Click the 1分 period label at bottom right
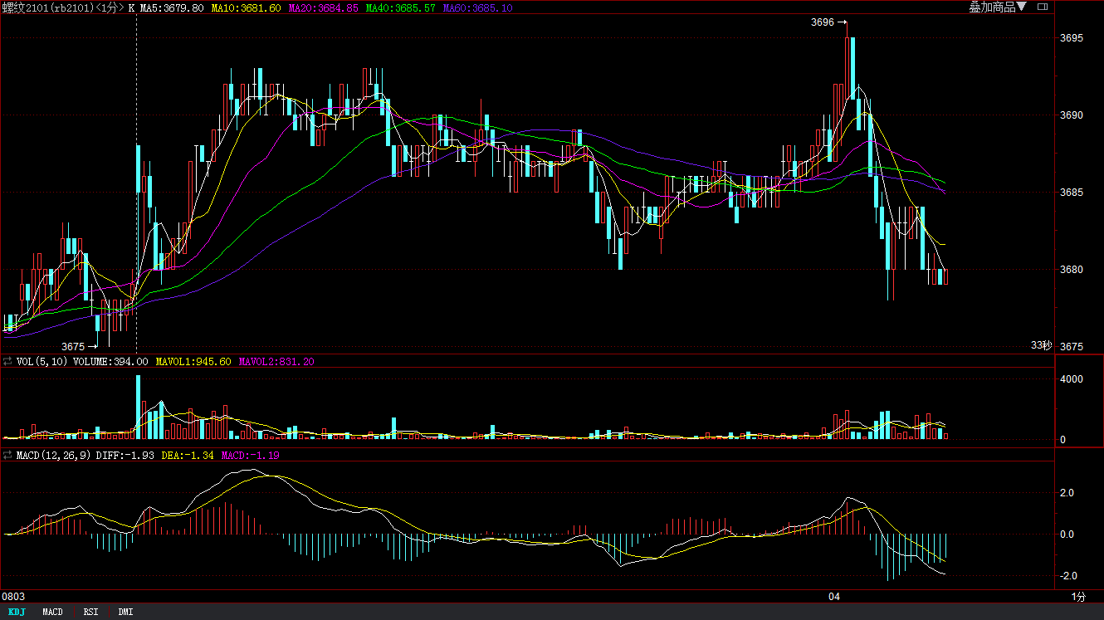Image resolution: width=1104 pixels, height=620 pixels. coord(1078,597)
